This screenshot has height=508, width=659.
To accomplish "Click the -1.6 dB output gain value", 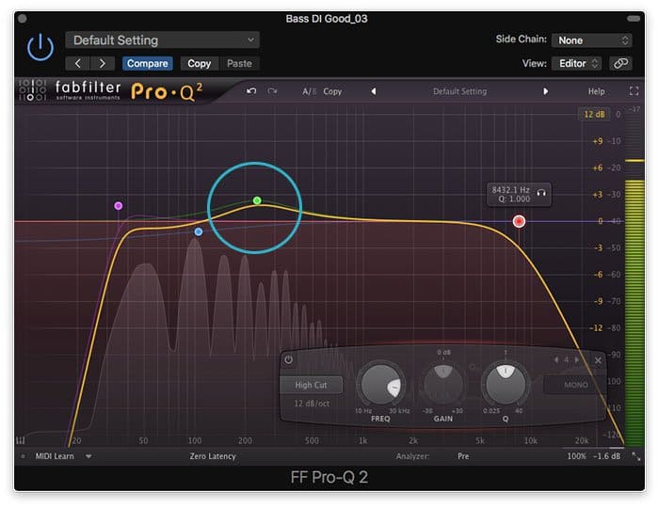I will point(607,456).
